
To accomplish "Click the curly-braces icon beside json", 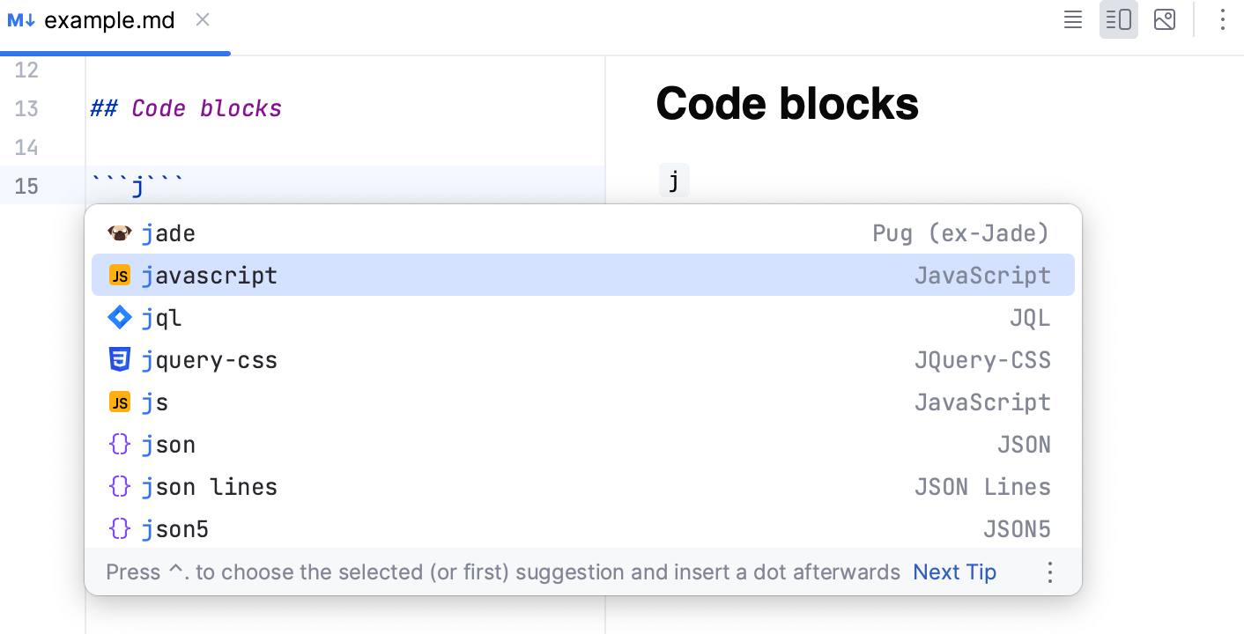I will pyautogui.click(x=120, y=444).
